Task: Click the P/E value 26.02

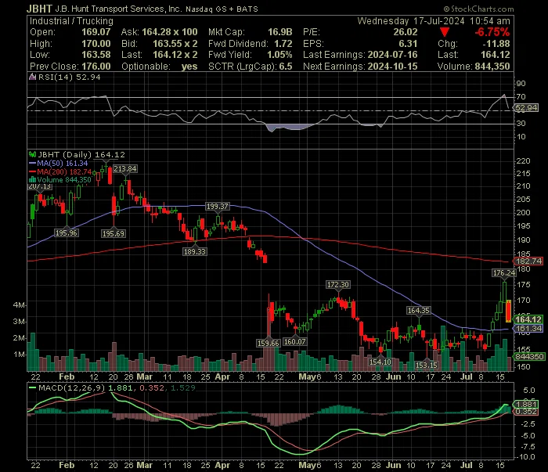Action: tap(406, 32)
